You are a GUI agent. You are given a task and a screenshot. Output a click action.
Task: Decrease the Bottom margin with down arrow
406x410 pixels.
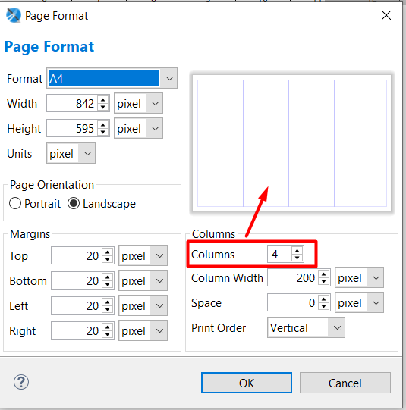(107, 284)
